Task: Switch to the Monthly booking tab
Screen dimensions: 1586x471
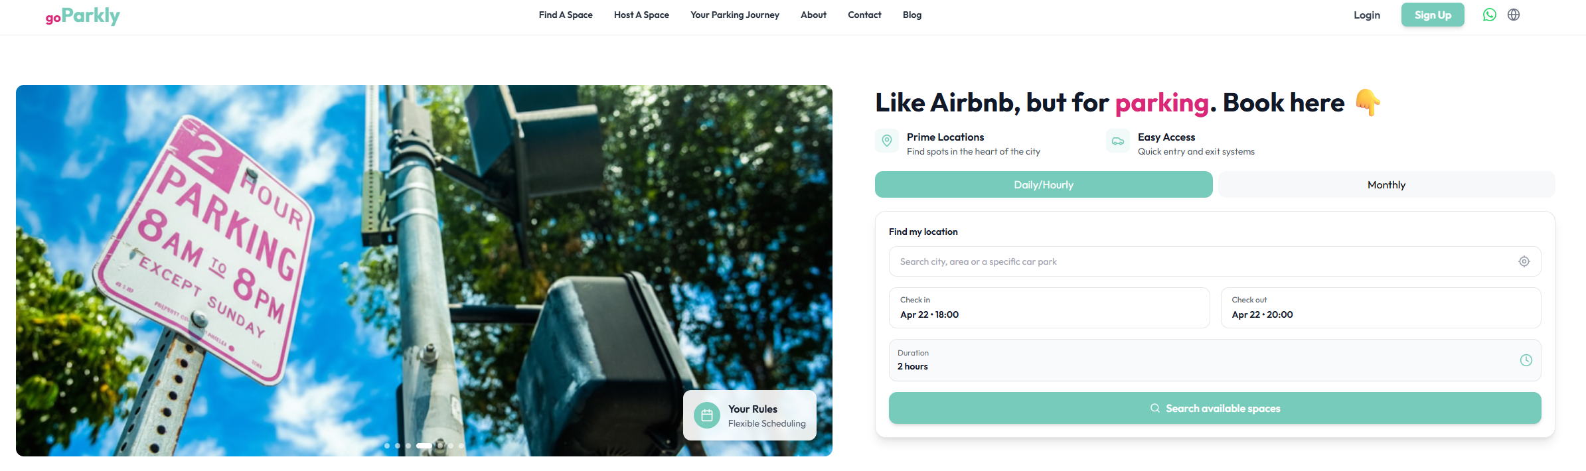Action: [x=1386, y=184]
